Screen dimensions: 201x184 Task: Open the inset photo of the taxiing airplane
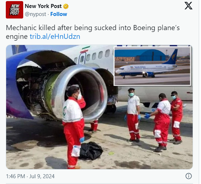coord(152,66)
